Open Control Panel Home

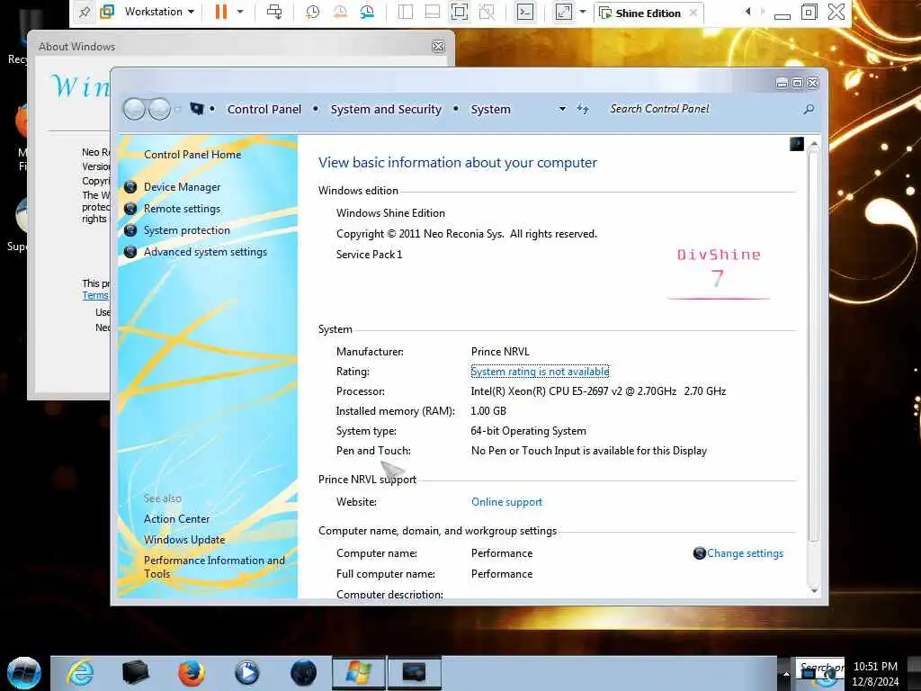click(192, 155)
